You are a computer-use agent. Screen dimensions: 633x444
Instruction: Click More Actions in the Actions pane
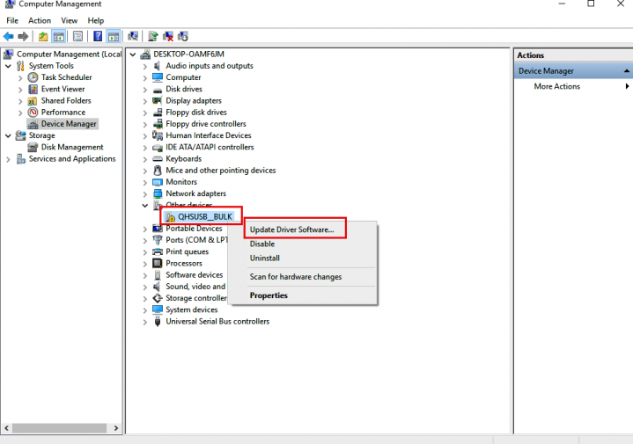pyautogui.click(x=556, y=86)
